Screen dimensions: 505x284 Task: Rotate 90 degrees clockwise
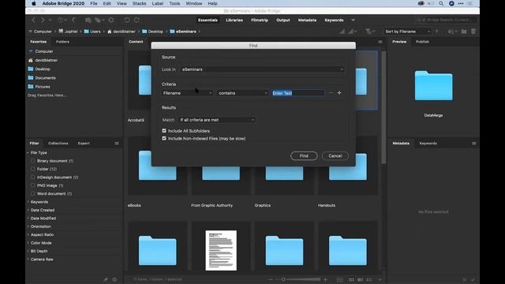(137, 20)
